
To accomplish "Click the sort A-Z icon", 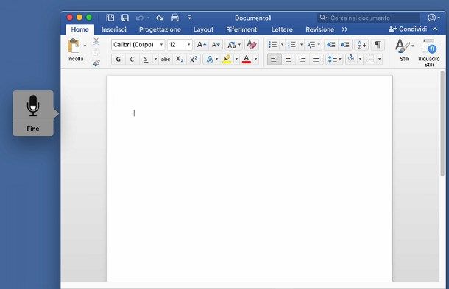I will pos(361,45).
